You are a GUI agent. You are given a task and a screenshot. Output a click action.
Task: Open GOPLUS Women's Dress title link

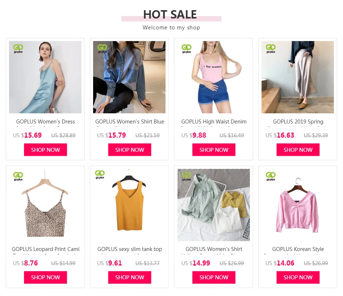[x=45, y=122]
